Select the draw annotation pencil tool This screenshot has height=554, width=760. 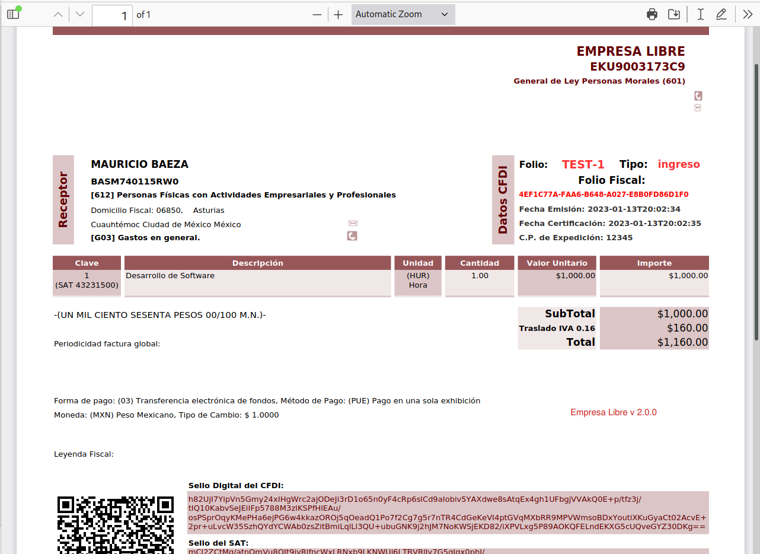[721, 14]
